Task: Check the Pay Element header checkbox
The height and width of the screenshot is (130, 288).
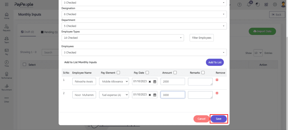Action: (x=118, y=73)
